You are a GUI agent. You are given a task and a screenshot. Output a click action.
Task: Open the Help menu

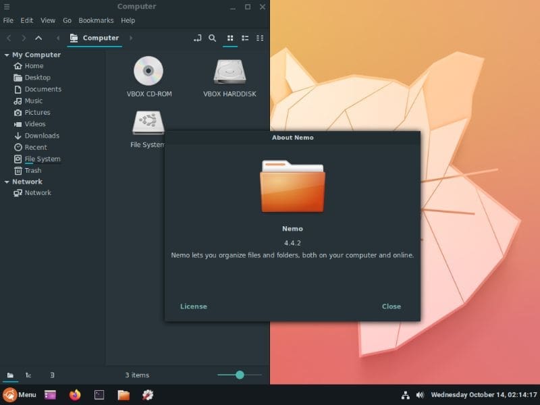click(128, 20)
